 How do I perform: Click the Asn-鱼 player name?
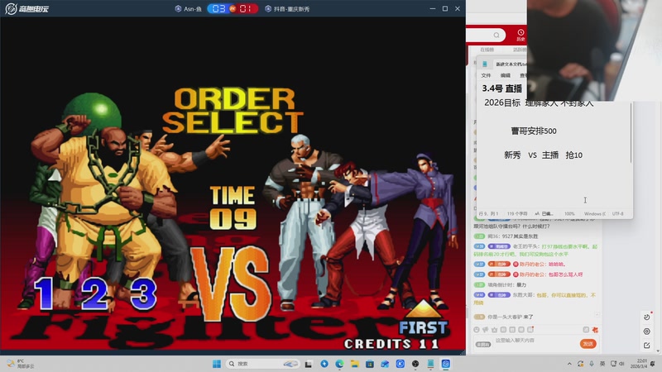pos(193,8)
